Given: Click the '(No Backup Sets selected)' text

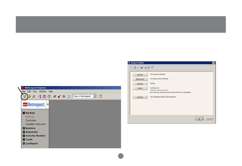Looking at the screenshot, I should click(x=159, y=79).
